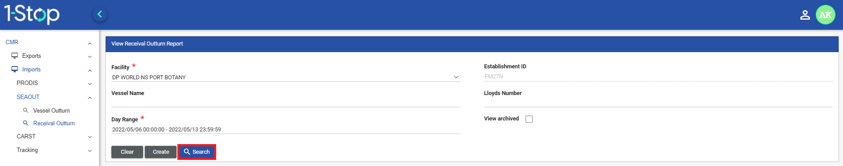Collapse the sidebar with the back arrow icon

[100, 14]
